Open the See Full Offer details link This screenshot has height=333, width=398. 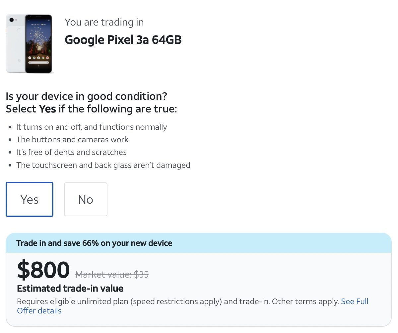tap(355, 301)
